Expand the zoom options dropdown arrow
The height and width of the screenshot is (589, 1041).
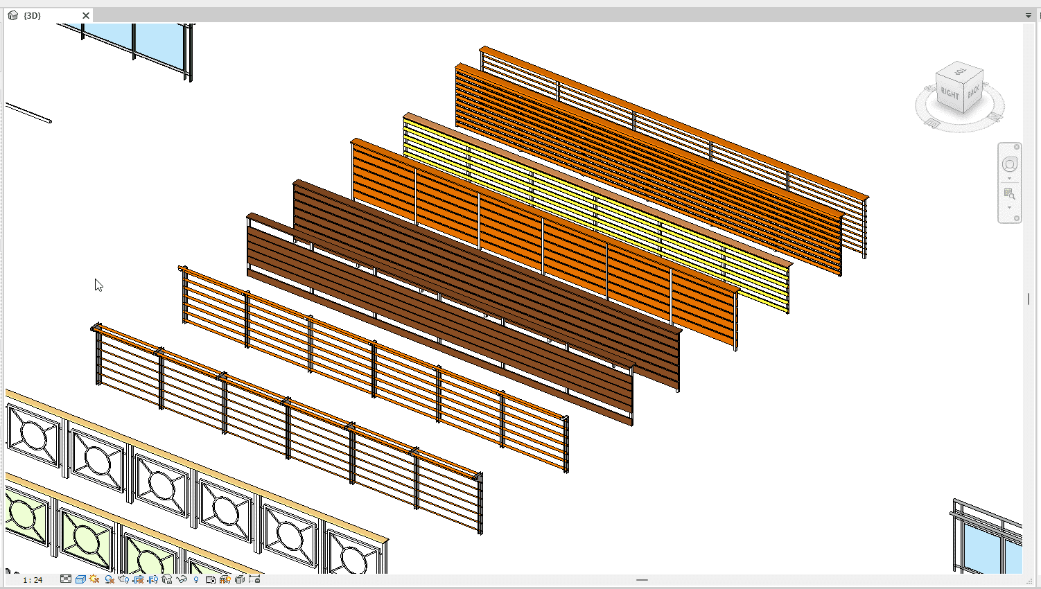1010,208
